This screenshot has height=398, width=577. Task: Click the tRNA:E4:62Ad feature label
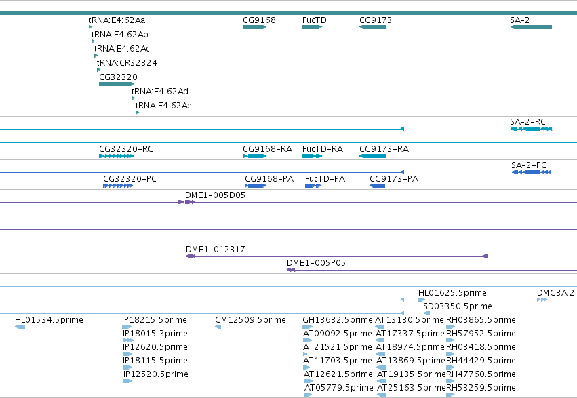click(x=160, y=92)
